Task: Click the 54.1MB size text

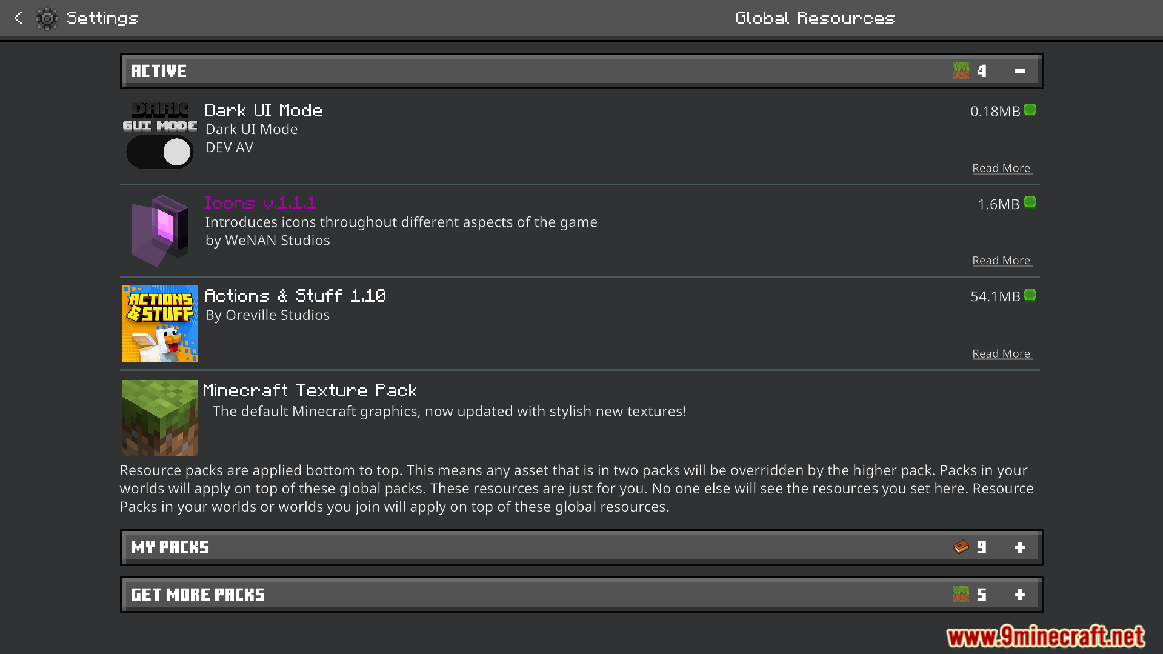Action: point(995,296)
